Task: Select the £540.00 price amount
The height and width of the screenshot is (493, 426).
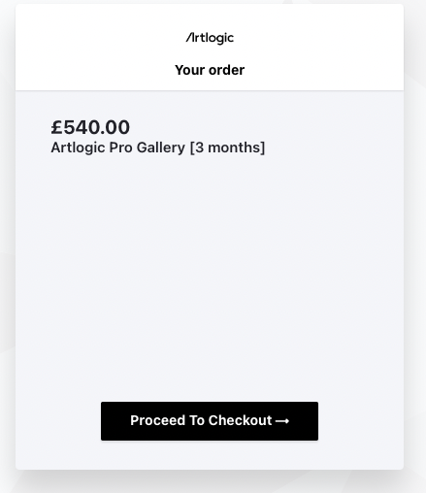Action: pyautogui.click(x=90, y=127)
